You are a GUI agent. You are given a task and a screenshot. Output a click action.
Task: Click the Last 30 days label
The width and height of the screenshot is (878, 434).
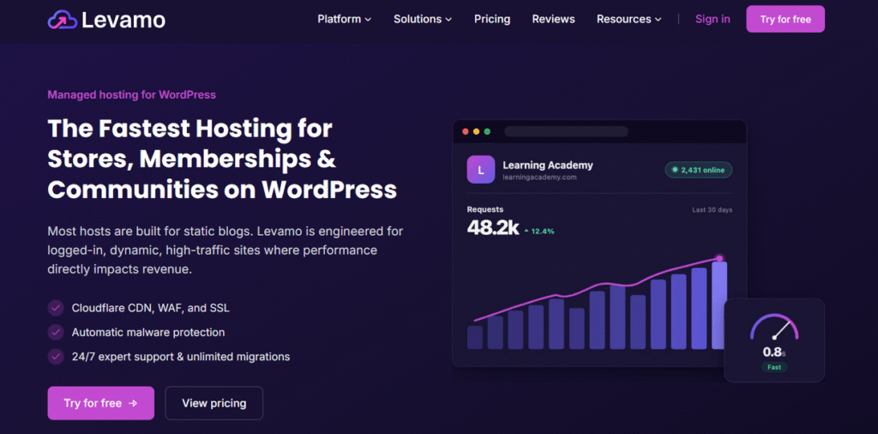click(713, 210)
